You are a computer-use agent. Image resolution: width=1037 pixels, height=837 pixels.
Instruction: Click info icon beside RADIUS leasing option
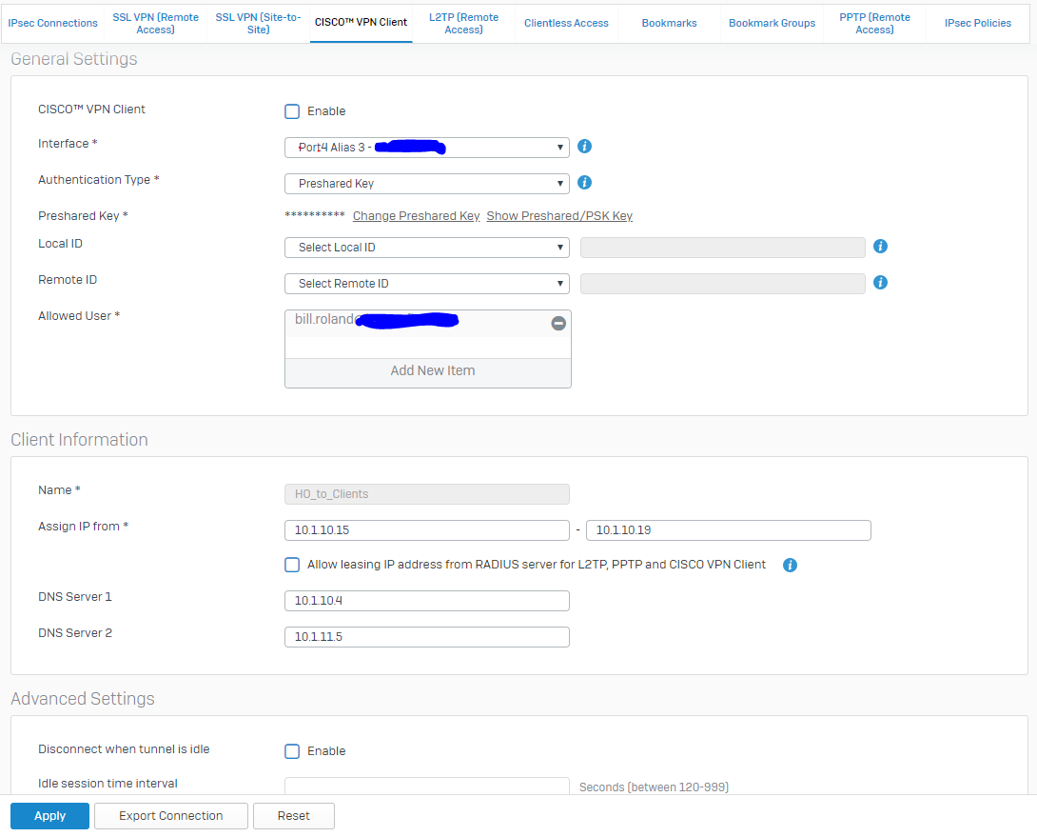pyautogui.click(x=789, y=566)
